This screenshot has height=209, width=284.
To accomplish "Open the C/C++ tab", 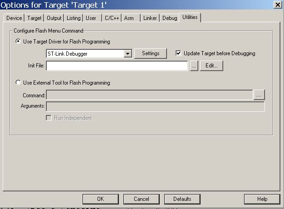I will coord(112,18).
